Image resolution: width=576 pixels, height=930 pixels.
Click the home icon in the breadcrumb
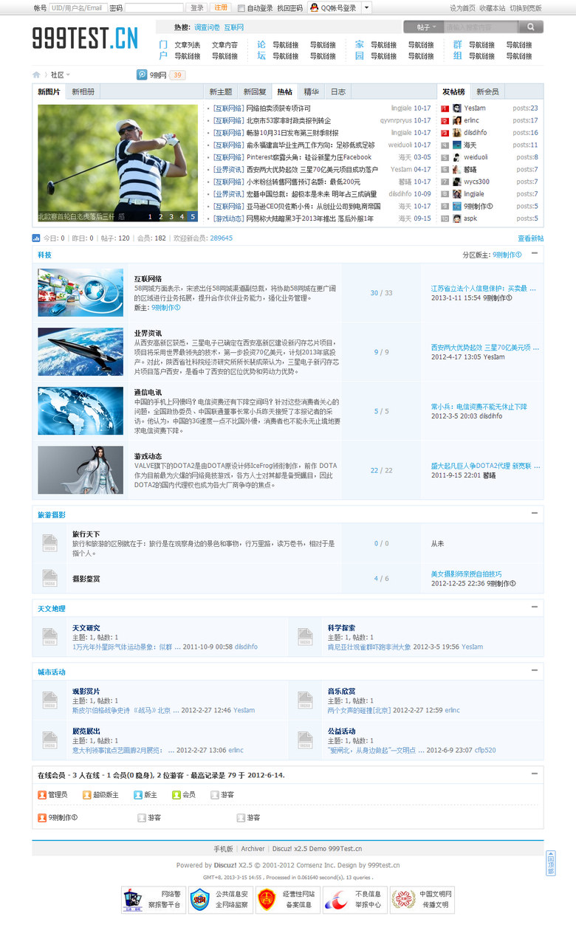point(36,75)
